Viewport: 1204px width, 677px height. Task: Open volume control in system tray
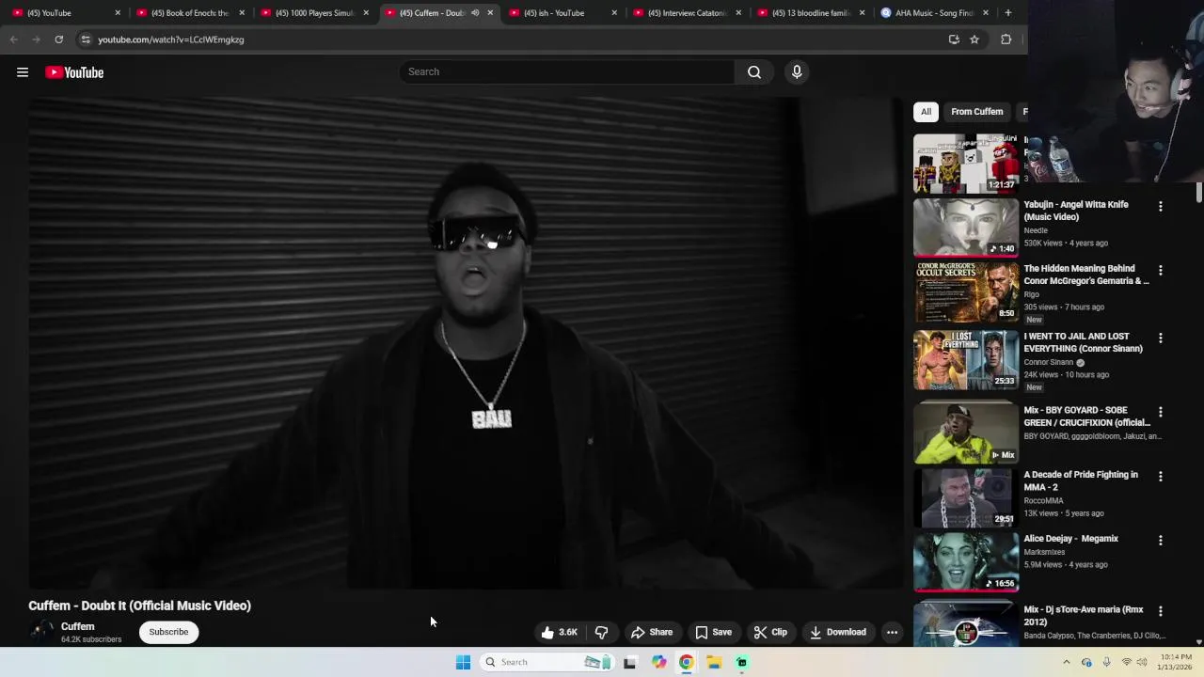pos(1142,662)
